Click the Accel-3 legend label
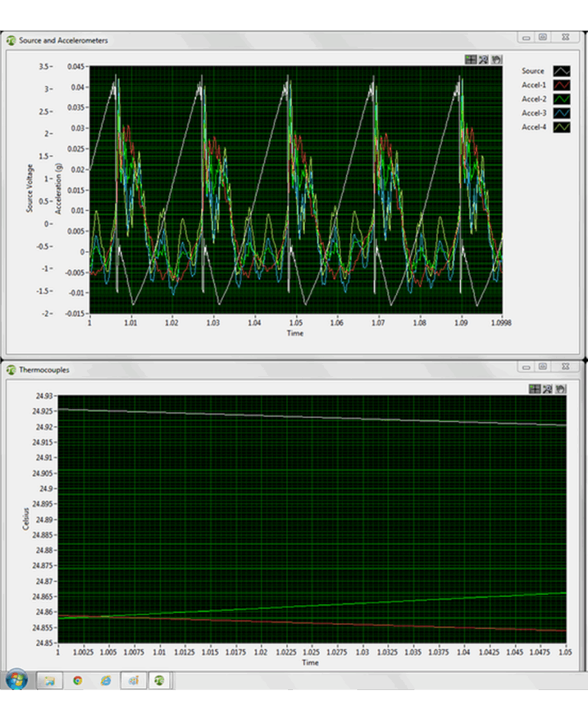Screen dimensions: 588x724 [x=534, y=113]
